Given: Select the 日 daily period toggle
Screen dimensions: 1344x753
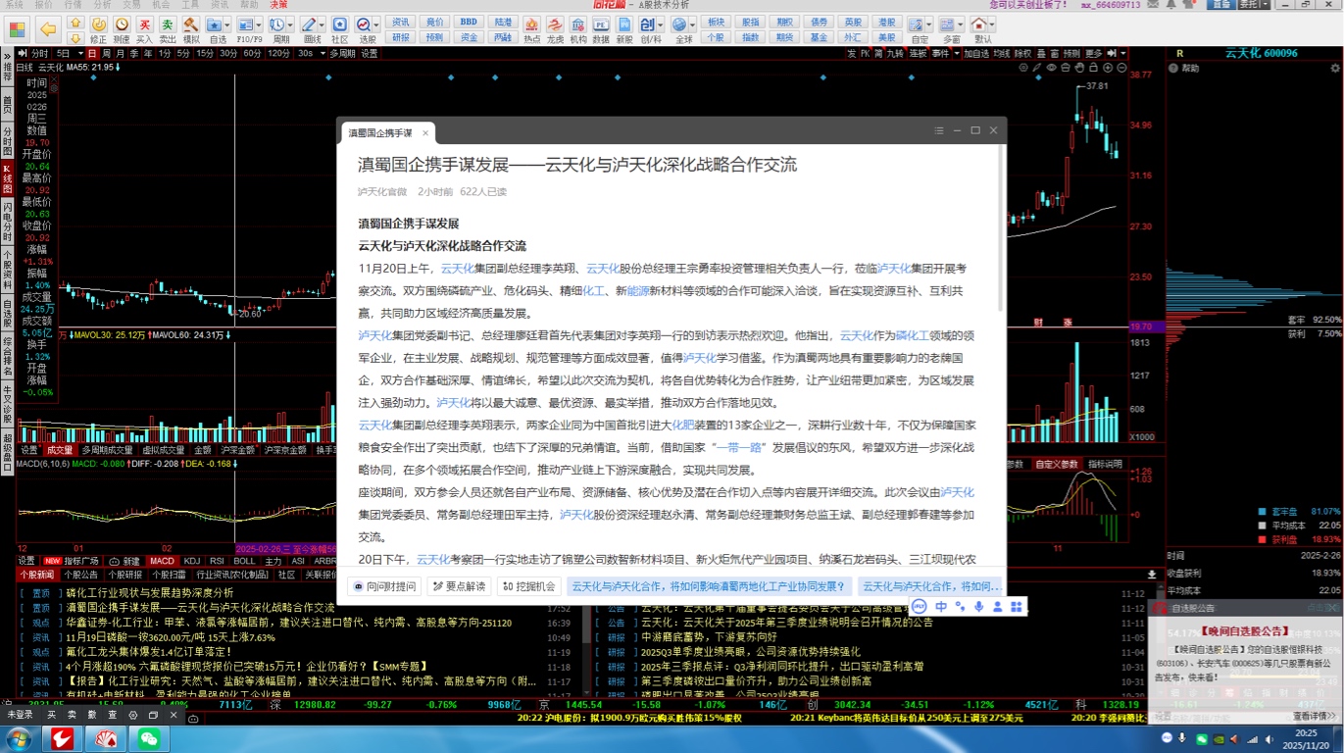Looking at the screenshot, I should pyautogui.click(x=91, y=53).
